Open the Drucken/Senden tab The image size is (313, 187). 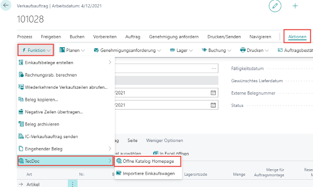click(x=224, y=37)
